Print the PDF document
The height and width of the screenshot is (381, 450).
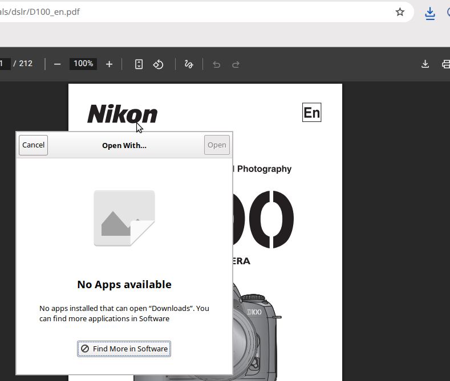point(446,64)
